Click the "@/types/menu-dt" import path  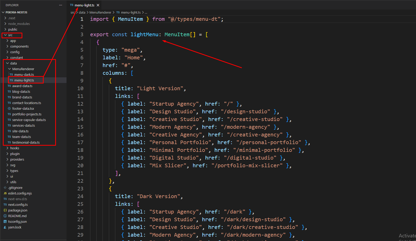pos(194,19)
